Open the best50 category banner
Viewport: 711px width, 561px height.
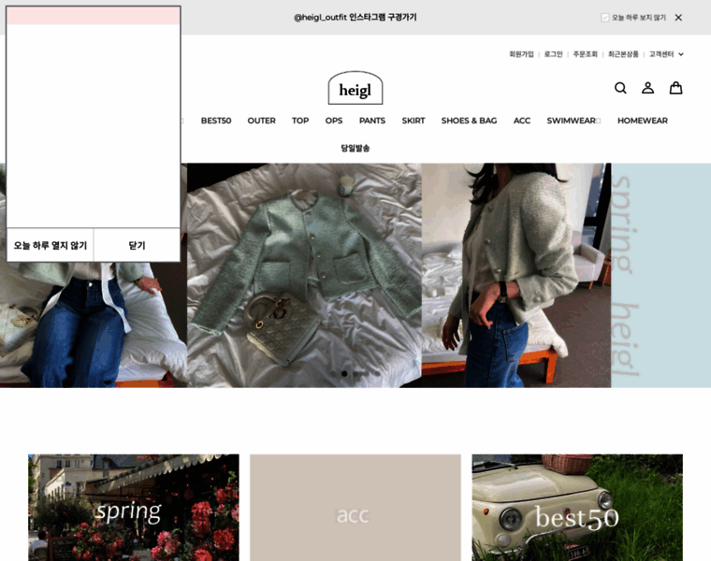pyautogui.click(x=577, y=508)
